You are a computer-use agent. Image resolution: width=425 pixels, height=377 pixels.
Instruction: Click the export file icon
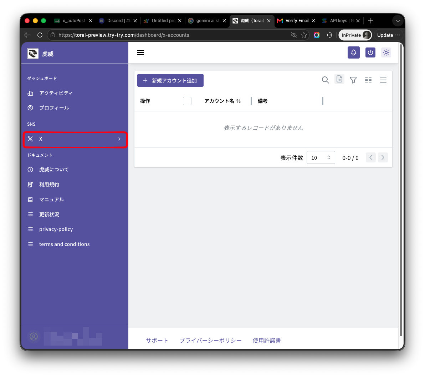tap(339, 79)
